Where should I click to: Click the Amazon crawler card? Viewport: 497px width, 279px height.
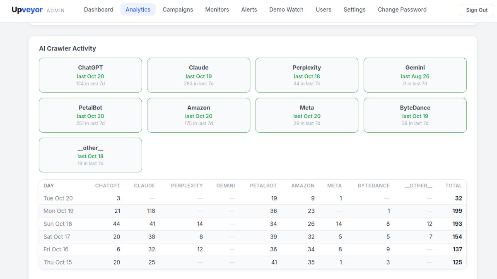click(199, 115)
